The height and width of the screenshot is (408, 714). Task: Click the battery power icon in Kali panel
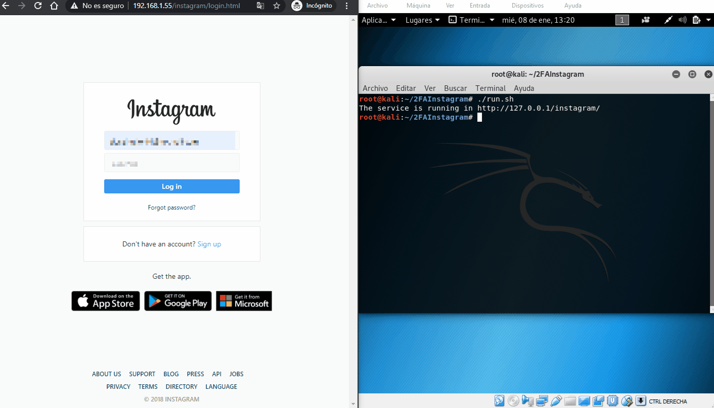[696, 20]
